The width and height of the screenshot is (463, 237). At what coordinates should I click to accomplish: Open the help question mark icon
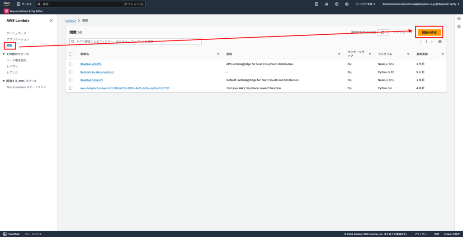337,4
